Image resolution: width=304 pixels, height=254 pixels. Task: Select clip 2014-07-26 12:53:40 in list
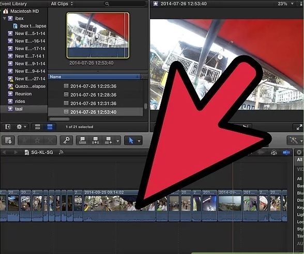coord(95,112)
